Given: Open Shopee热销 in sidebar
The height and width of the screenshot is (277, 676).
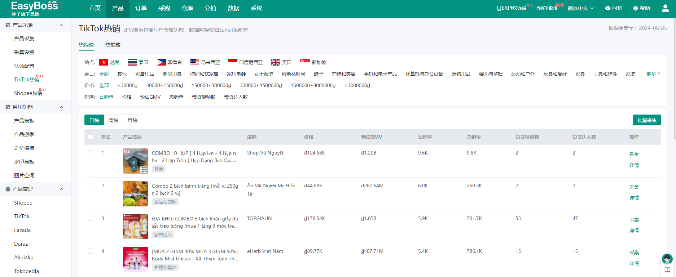Looking at the screenshot, I should 28,93.
